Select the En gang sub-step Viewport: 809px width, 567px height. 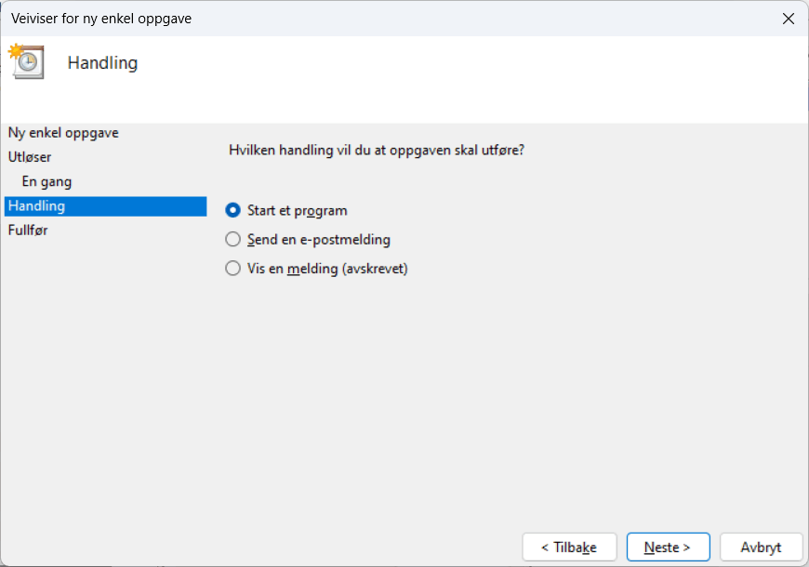click(x=46, y=181)
